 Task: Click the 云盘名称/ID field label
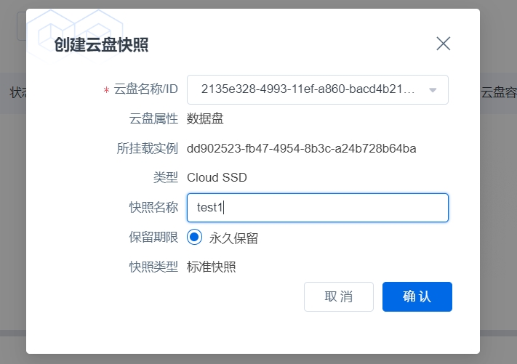pos(145,90)
